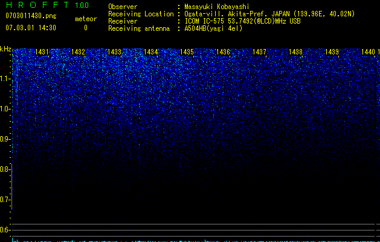The width and height of the screenshot is (380, 242).
Task: Click the 1438 time marker
Action: (x=295, y=52)
